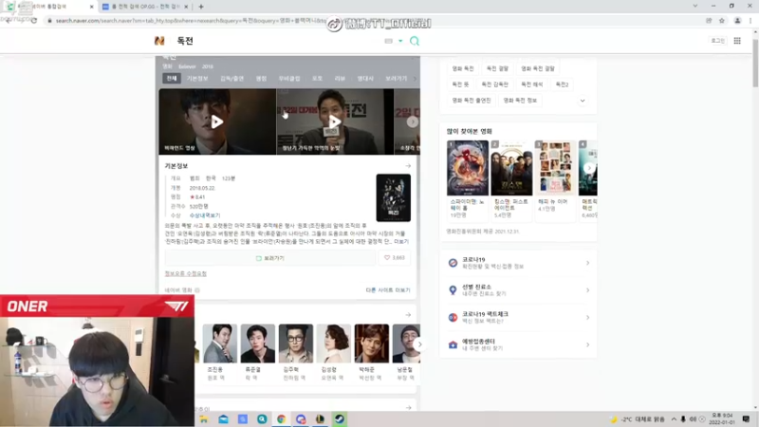Screen dimensions: 759x427
Task: Open League client icon in taskbar
Action: coord(320,419)
